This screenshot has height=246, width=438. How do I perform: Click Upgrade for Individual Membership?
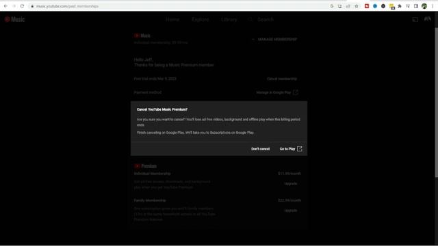tap(290, 184)
